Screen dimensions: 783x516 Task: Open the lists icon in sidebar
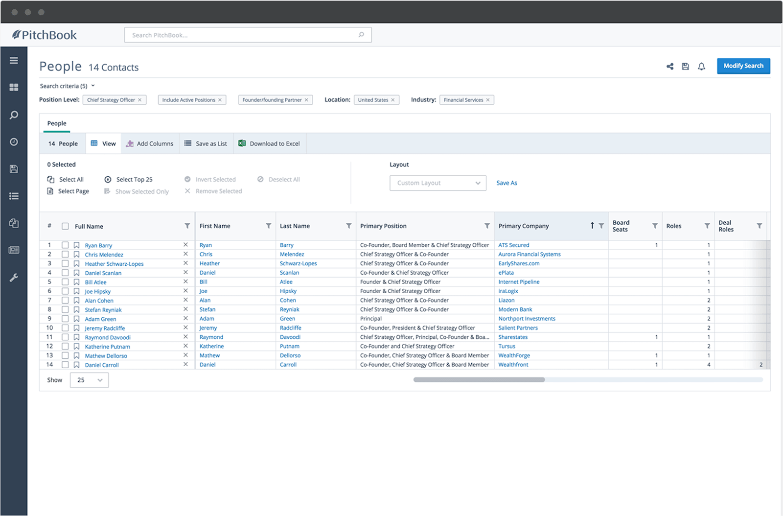tap(14, 196)
